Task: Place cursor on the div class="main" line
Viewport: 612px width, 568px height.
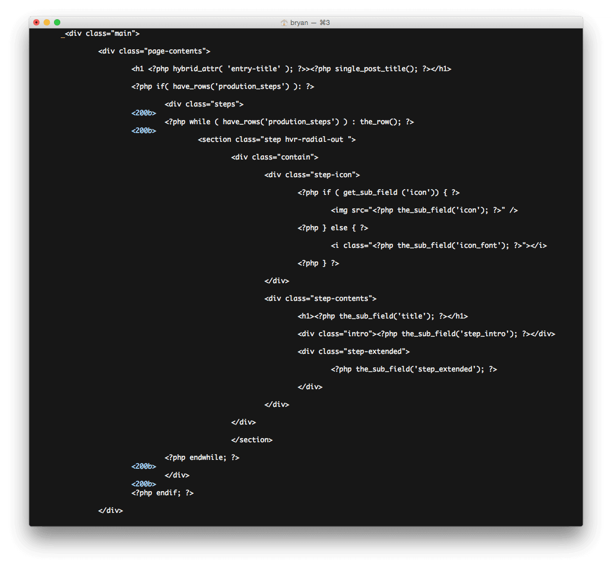Action: [102, 33]
